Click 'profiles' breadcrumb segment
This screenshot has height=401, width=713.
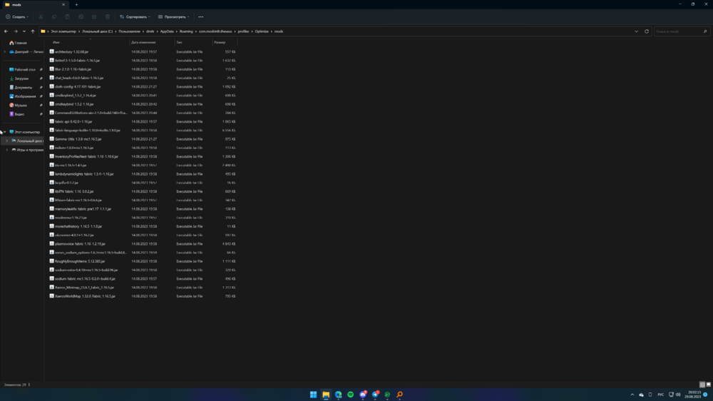pyautogui.click(x=243, y=31)
